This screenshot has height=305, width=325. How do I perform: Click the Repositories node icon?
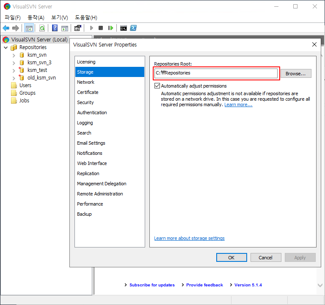point(14,47)
